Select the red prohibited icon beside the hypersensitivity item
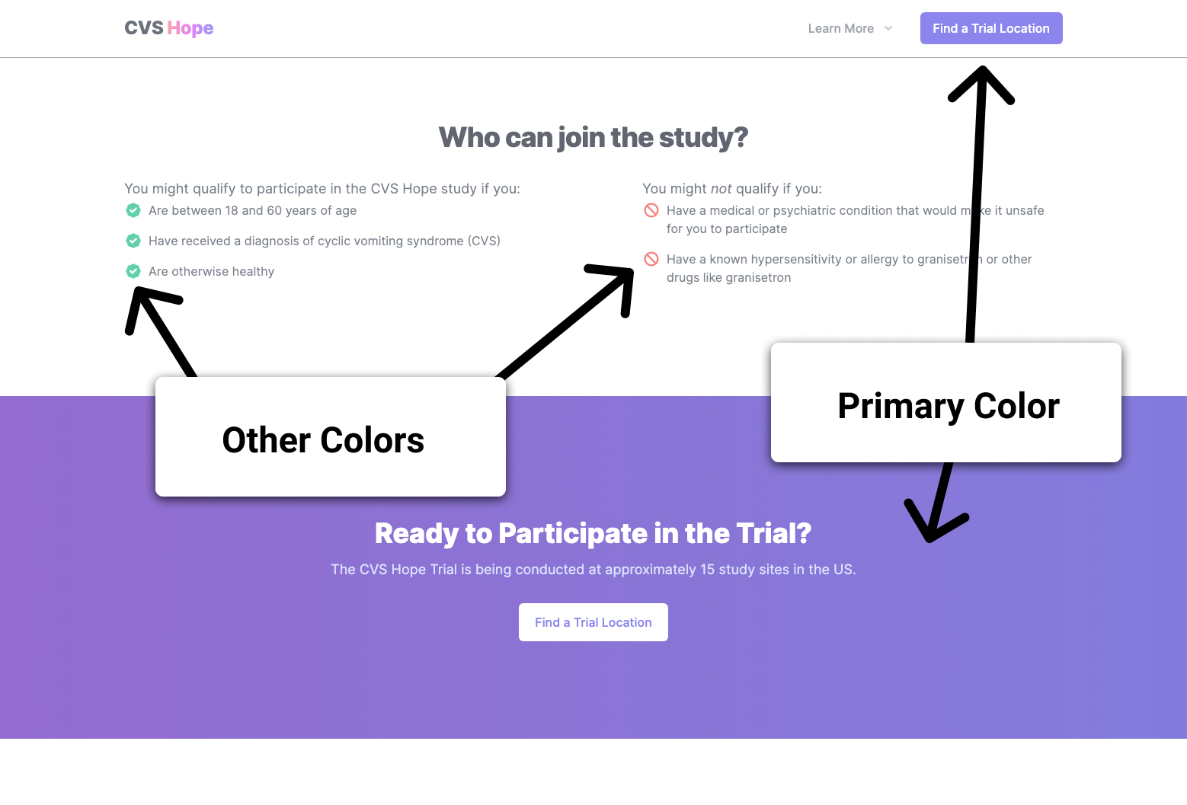1187x805 pixels. [x=651, y=259]
